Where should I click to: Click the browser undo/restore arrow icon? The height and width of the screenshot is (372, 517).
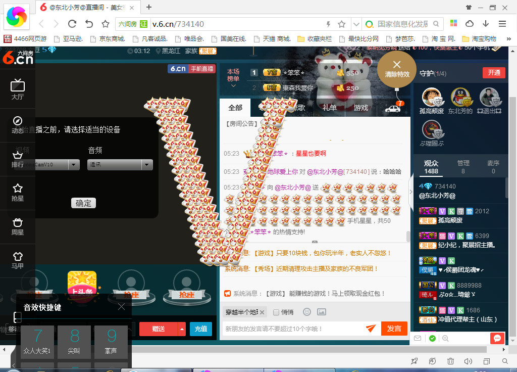89,24
